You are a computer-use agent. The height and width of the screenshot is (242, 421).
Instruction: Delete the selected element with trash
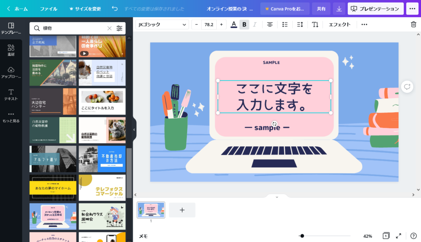click(414, 24)
